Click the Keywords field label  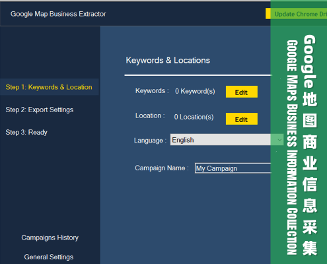click(152, 90)
